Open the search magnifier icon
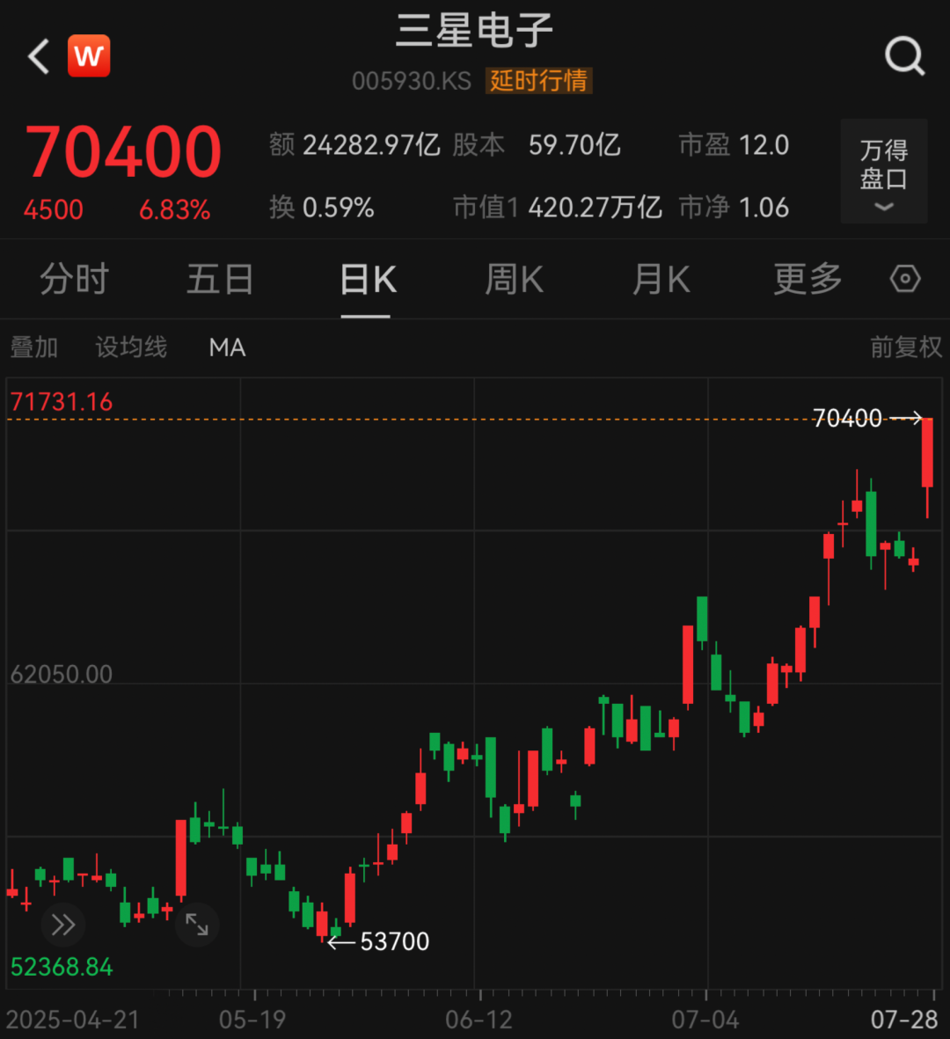The height and width of the screenshot is (1039, 950). 903,57
